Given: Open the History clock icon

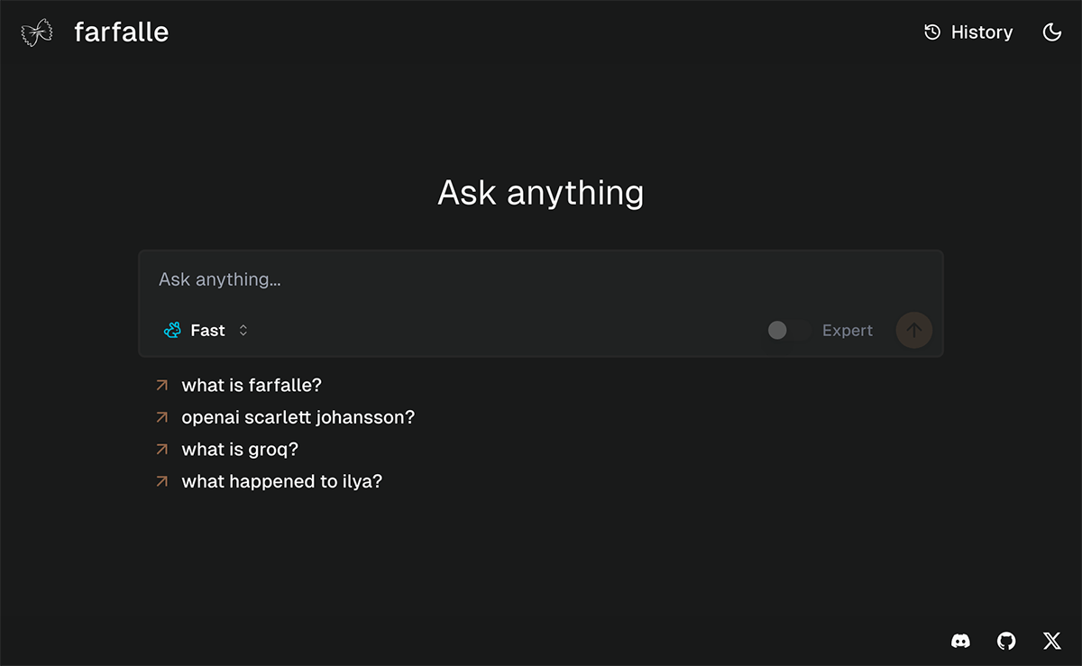Looking at the screenshot, I should coord(932,32).
